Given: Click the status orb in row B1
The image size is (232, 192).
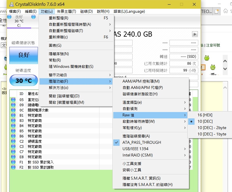Looking at the screenshot, I should tap(13, 115).
